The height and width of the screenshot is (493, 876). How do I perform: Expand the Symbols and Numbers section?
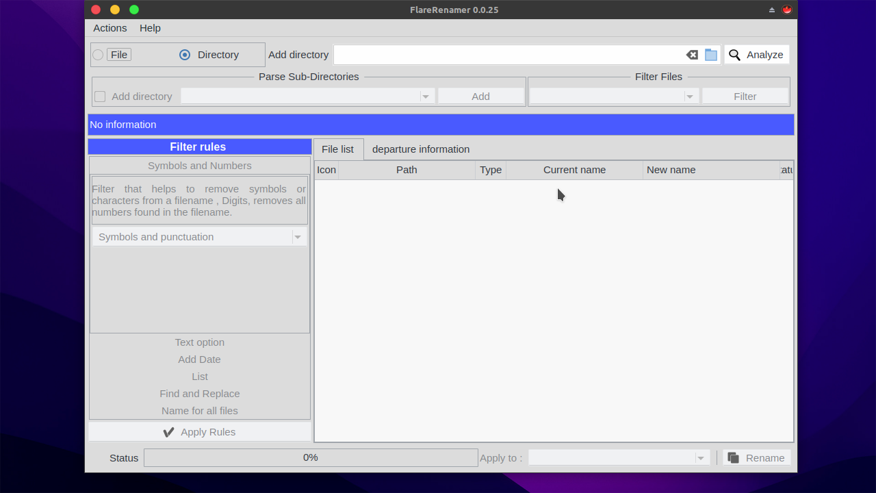point(200,166)
